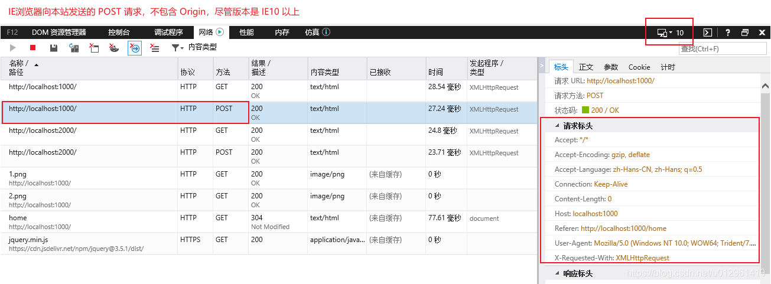Screen dimensions: 771x284
Task: Select the Cookie details tab
Action: pos(639,67)
